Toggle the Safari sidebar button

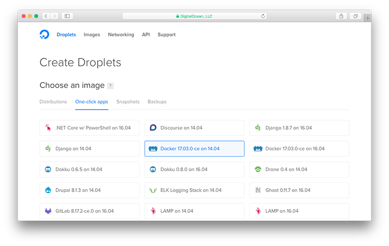click(x=67, y=16)
